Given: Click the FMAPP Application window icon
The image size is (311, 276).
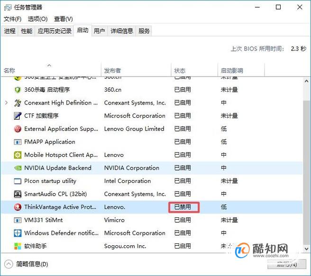Looking at the screenshot, I should (18, 142).
